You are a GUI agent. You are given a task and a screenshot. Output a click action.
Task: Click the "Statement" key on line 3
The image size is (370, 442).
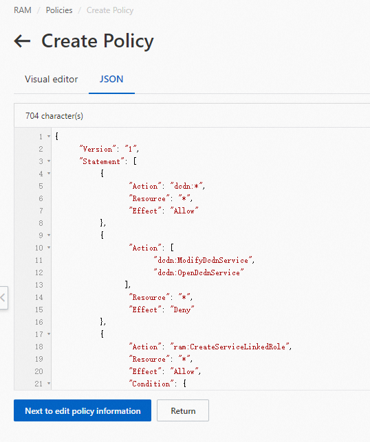click(102, 161)
